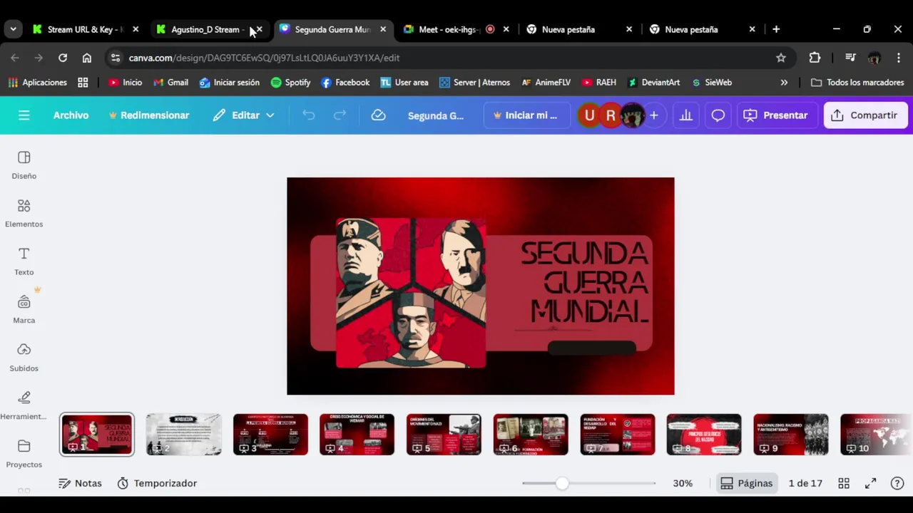Open the Herramientas drawing panel

pos(24,405)
